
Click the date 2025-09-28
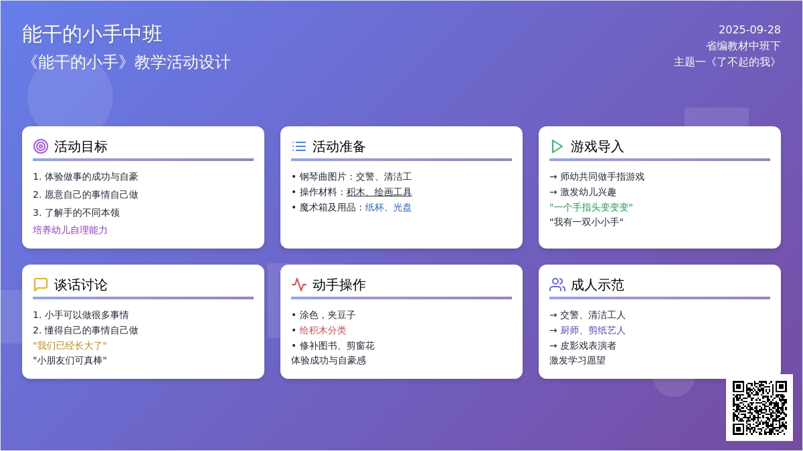coord(749,29)
